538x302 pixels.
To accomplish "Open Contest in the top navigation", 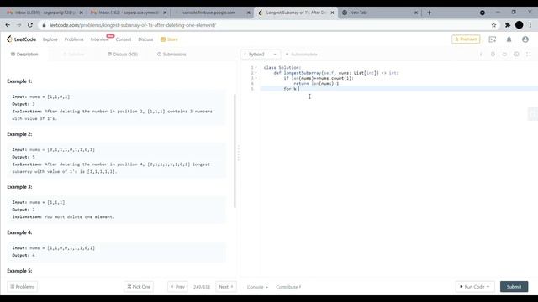I will coord(124,39).
